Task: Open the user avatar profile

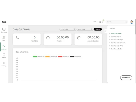Action: coord(132,22)
